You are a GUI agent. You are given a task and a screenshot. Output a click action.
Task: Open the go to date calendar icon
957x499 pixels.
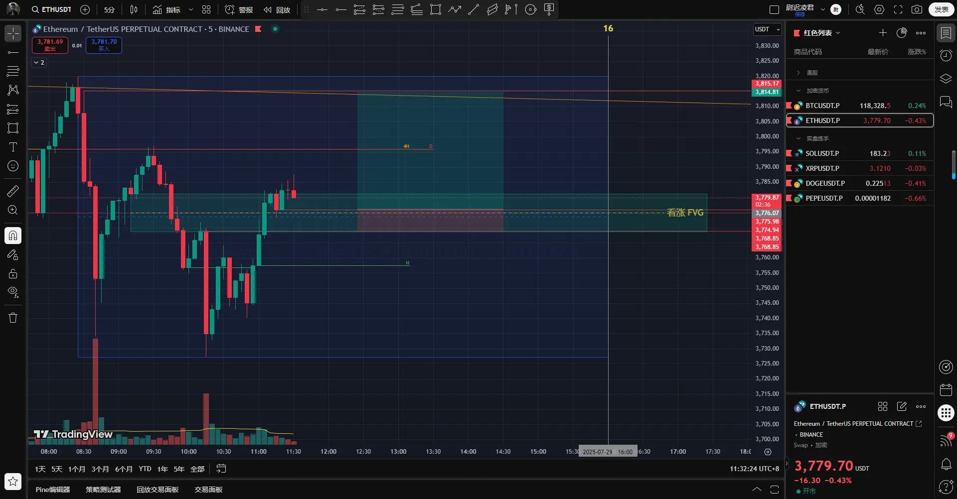point(221,469)
